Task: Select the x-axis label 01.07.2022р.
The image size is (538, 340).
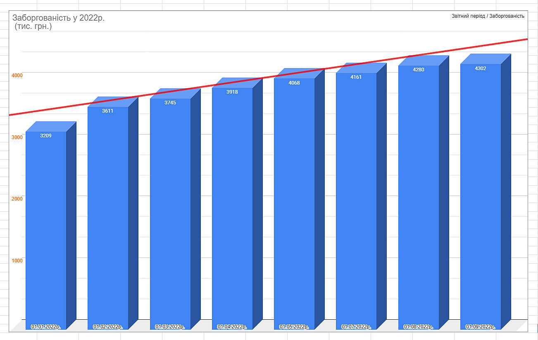Action: 356,326
